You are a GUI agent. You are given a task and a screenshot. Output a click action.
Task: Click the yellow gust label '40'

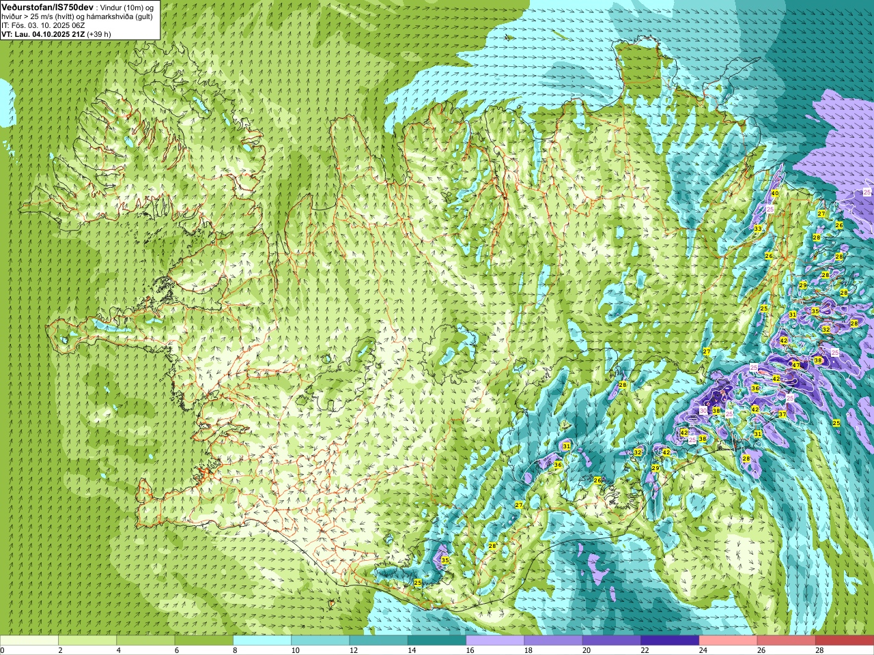pos(774,194)
